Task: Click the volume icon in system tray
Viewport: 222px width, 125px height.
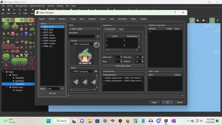Action: tap(201, 121)
